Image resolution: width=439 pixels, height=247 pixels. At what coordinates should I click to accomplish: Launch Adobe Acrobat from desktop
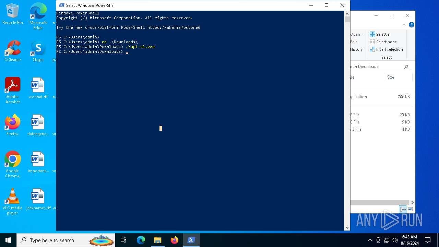(13, 91)
